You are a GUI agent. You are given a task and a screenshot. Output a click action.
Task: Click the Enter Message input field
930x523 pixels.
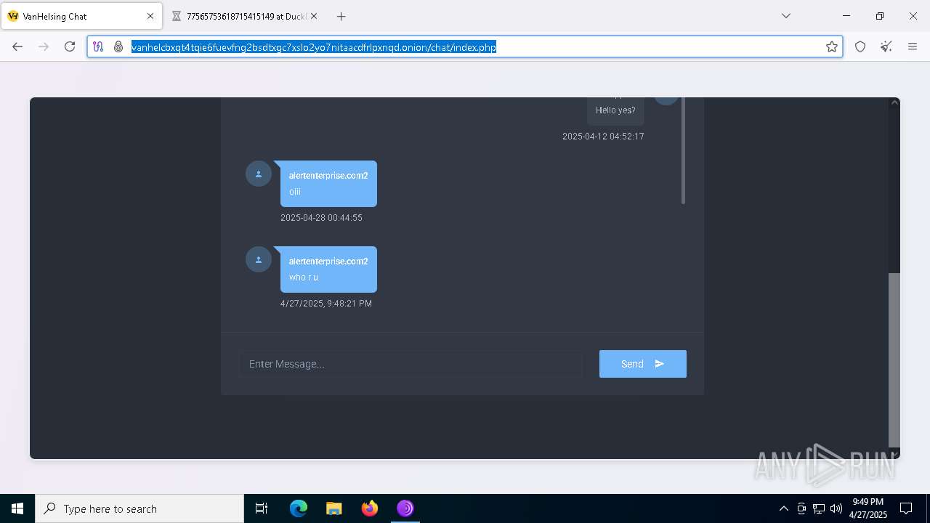pos(411,364)
